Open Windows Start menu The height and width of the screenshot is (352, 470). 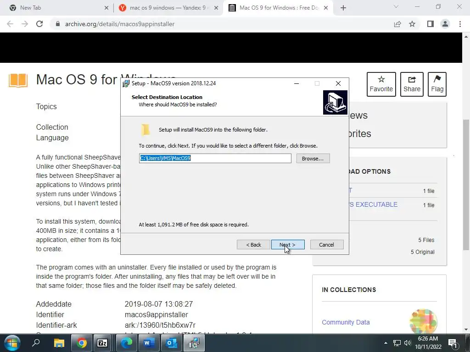click(x=12, y=343)
